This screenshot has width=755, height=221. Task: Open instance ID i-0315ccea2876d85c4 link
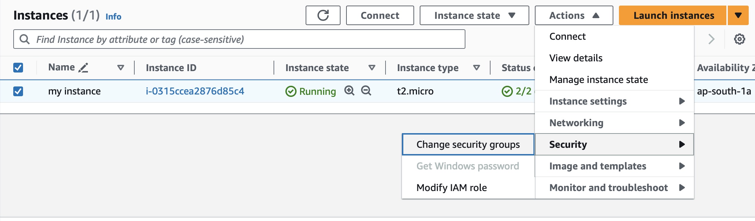[x=195, y=91]
